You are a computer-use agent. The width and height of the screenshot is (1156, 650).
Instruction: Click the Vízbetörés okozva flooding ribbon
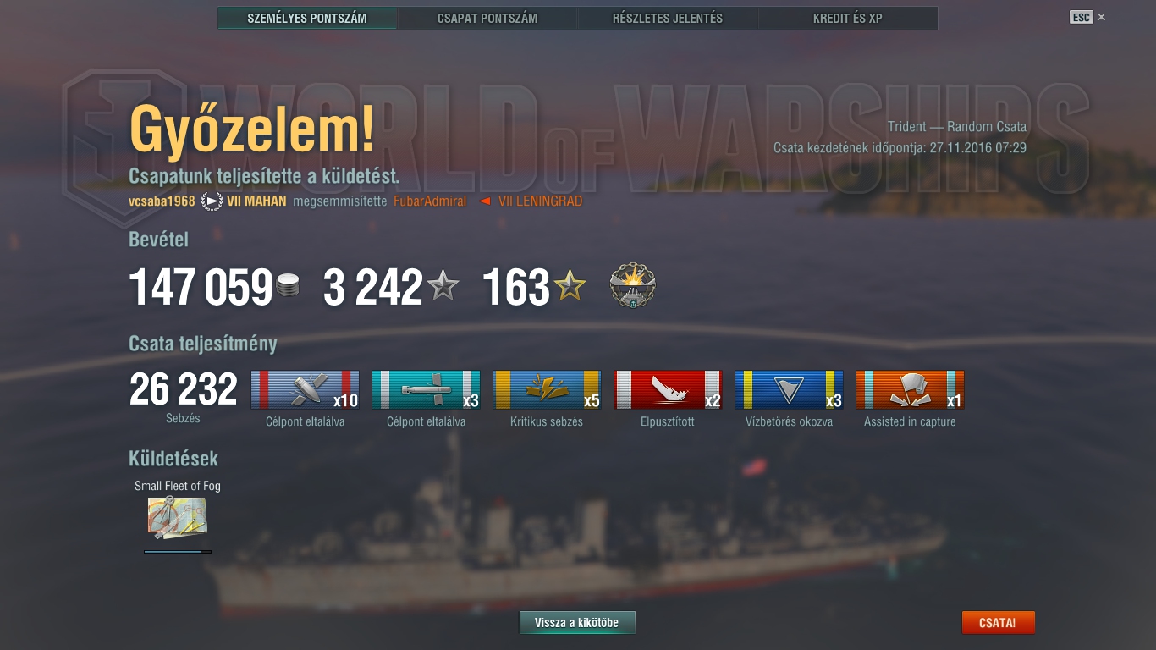point(789,390)
